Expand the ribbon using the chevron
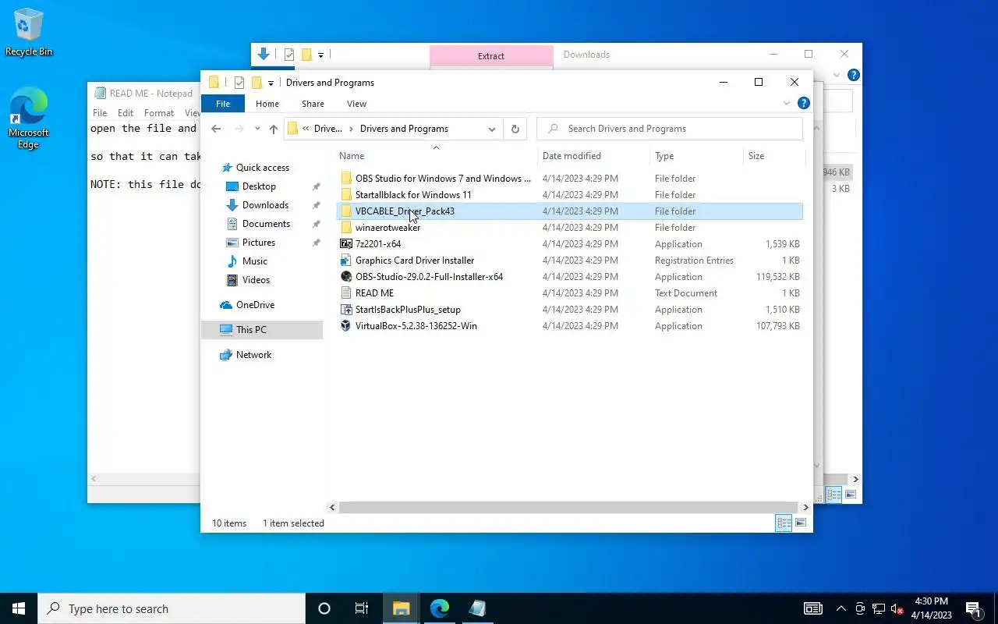The image size is (998, 624). point(786,103)
